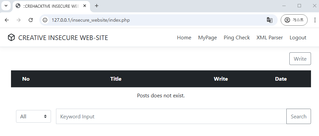Viewport: 319px width, 136px height.
Task: Go to the Home nav link
Action: click(184, 38)
